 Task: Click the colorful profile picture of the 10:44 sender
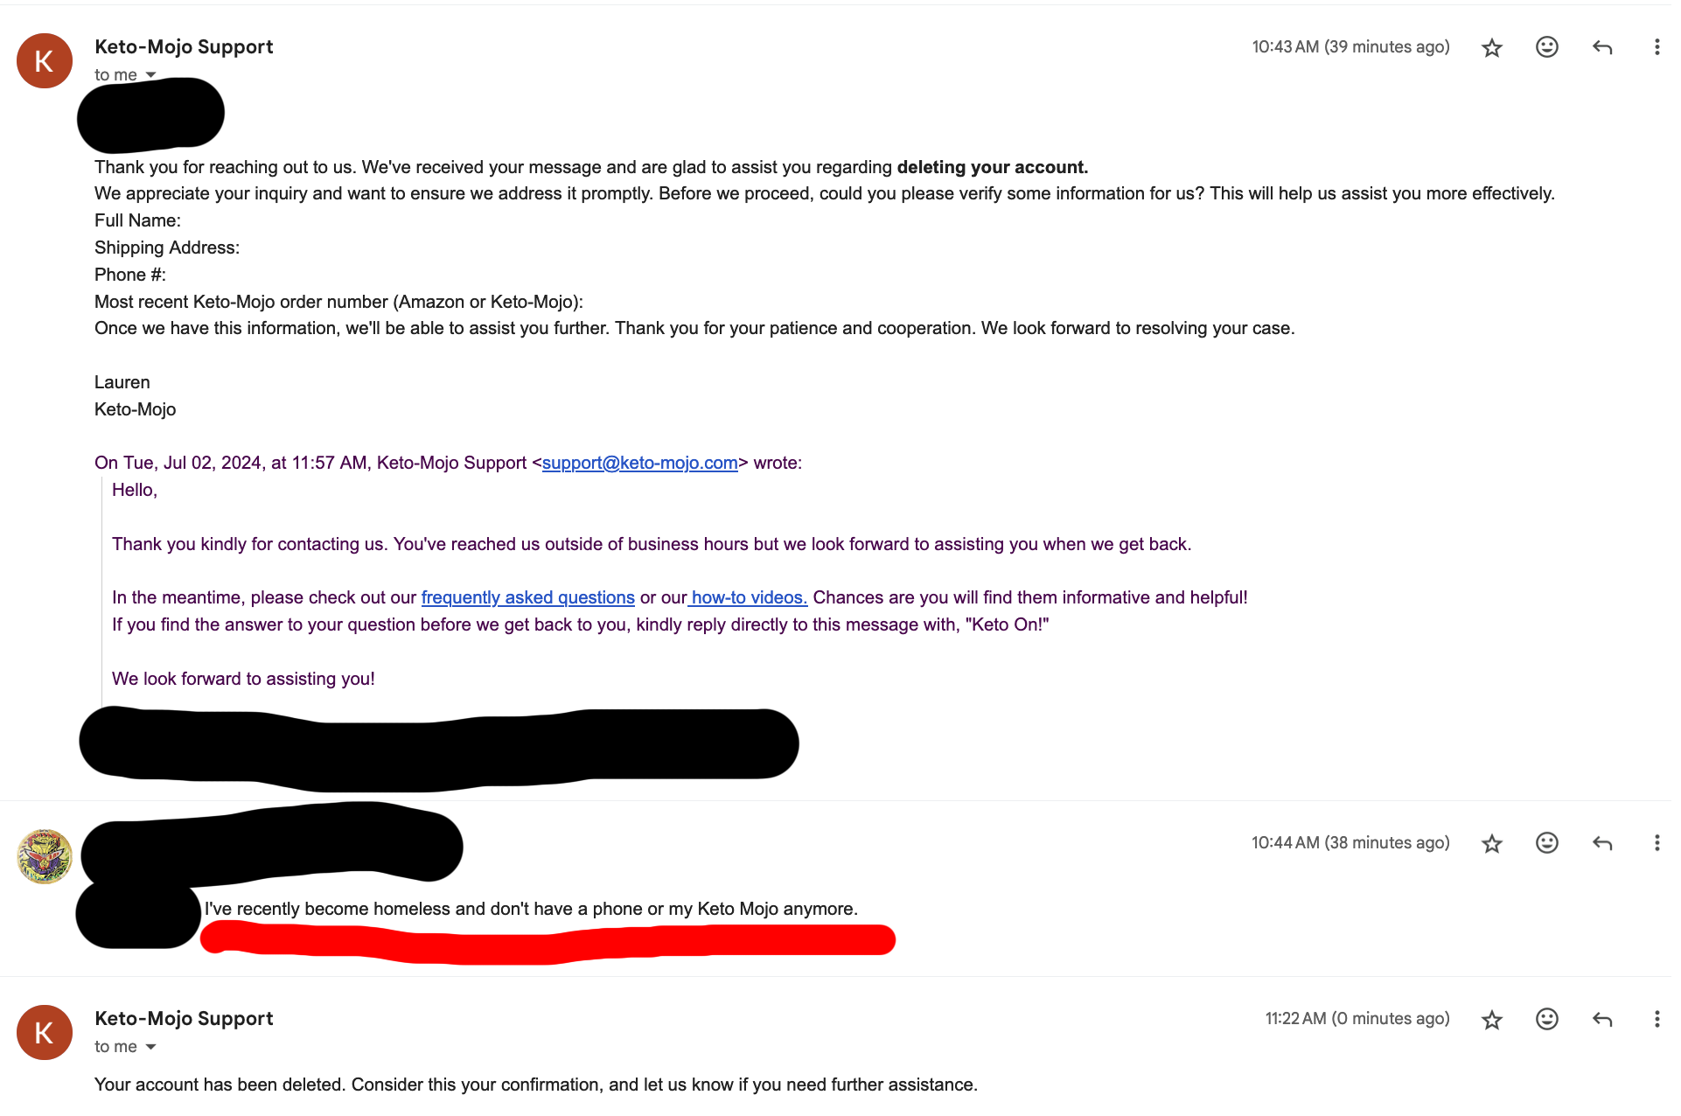click(x=45, y=856)
